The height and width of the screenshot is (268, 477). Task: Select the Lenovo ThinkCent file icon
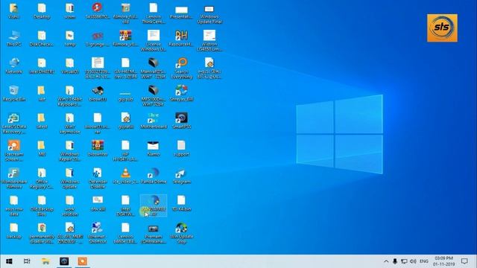pyautogui.click(x=154, y=13)
